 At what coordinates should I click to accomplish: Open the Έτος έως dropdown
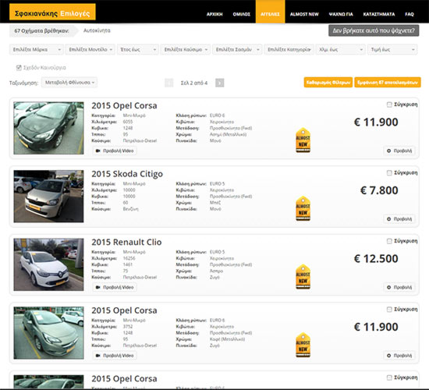[x=138, y=50]
